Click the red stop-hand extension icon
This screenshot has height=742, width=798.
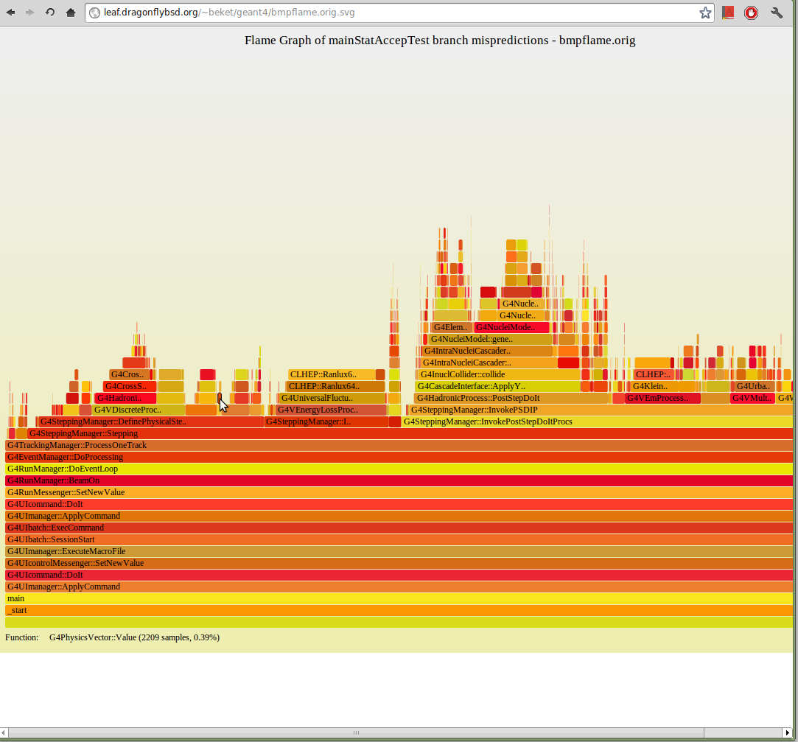751,13
